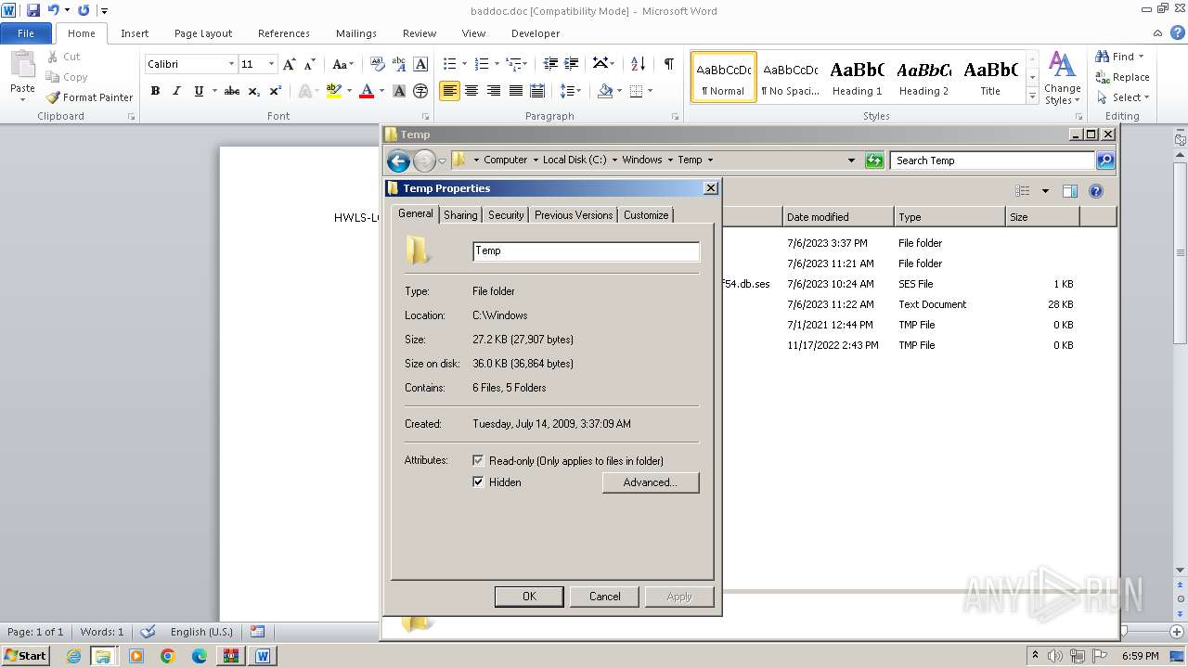This screenshot has width=1188, height=668.
Task: Sort by the Date modified column header
Action: point(837,217)
